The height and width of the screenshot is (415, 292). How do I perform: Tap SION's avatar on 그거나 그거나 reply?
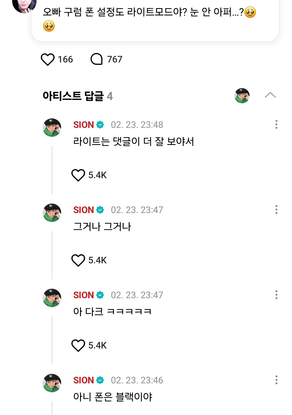tap(52, 213)
